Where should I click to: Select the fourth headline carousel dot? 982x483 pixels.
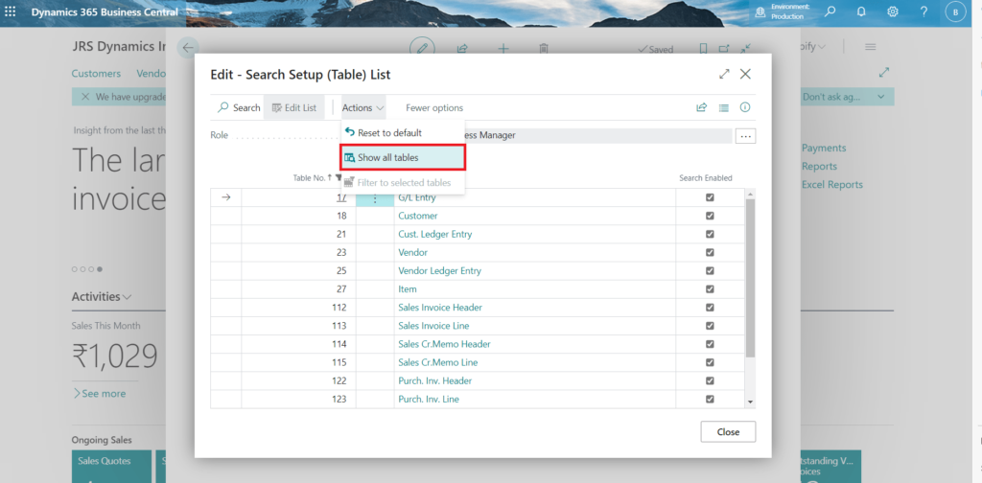(x=100, y=269)
